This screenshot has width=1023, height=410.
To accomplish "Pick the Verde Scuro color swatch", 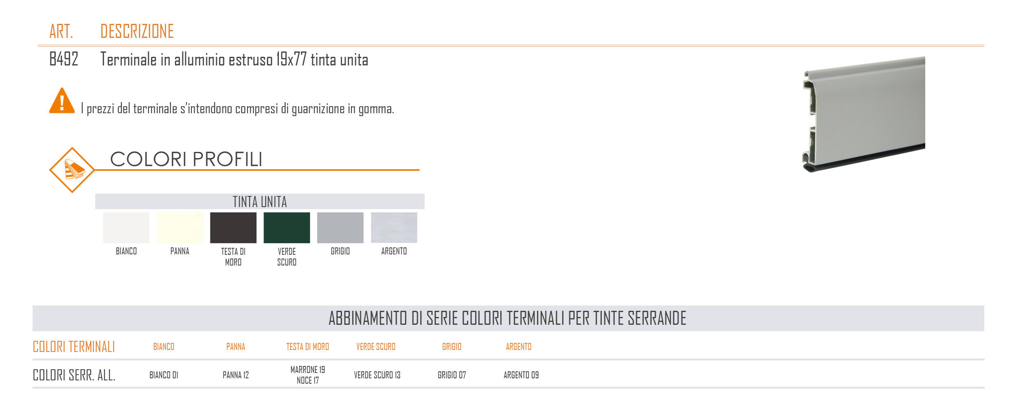I will [x=287, y=228].
